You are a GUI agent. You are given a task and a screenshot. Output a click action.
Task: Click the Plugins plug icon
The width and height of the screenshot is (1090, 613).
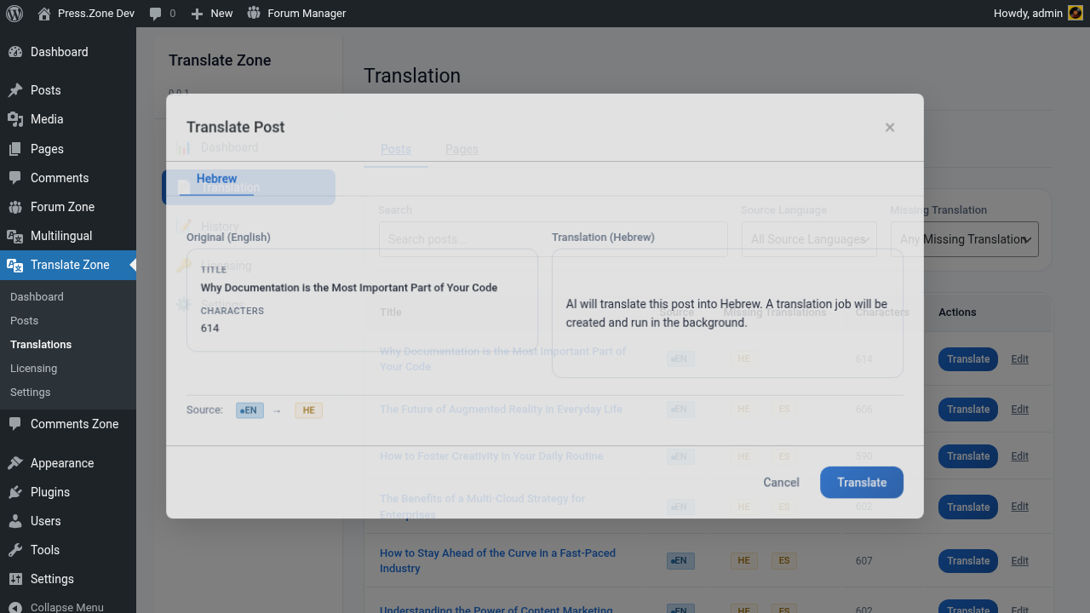point(15,492)
